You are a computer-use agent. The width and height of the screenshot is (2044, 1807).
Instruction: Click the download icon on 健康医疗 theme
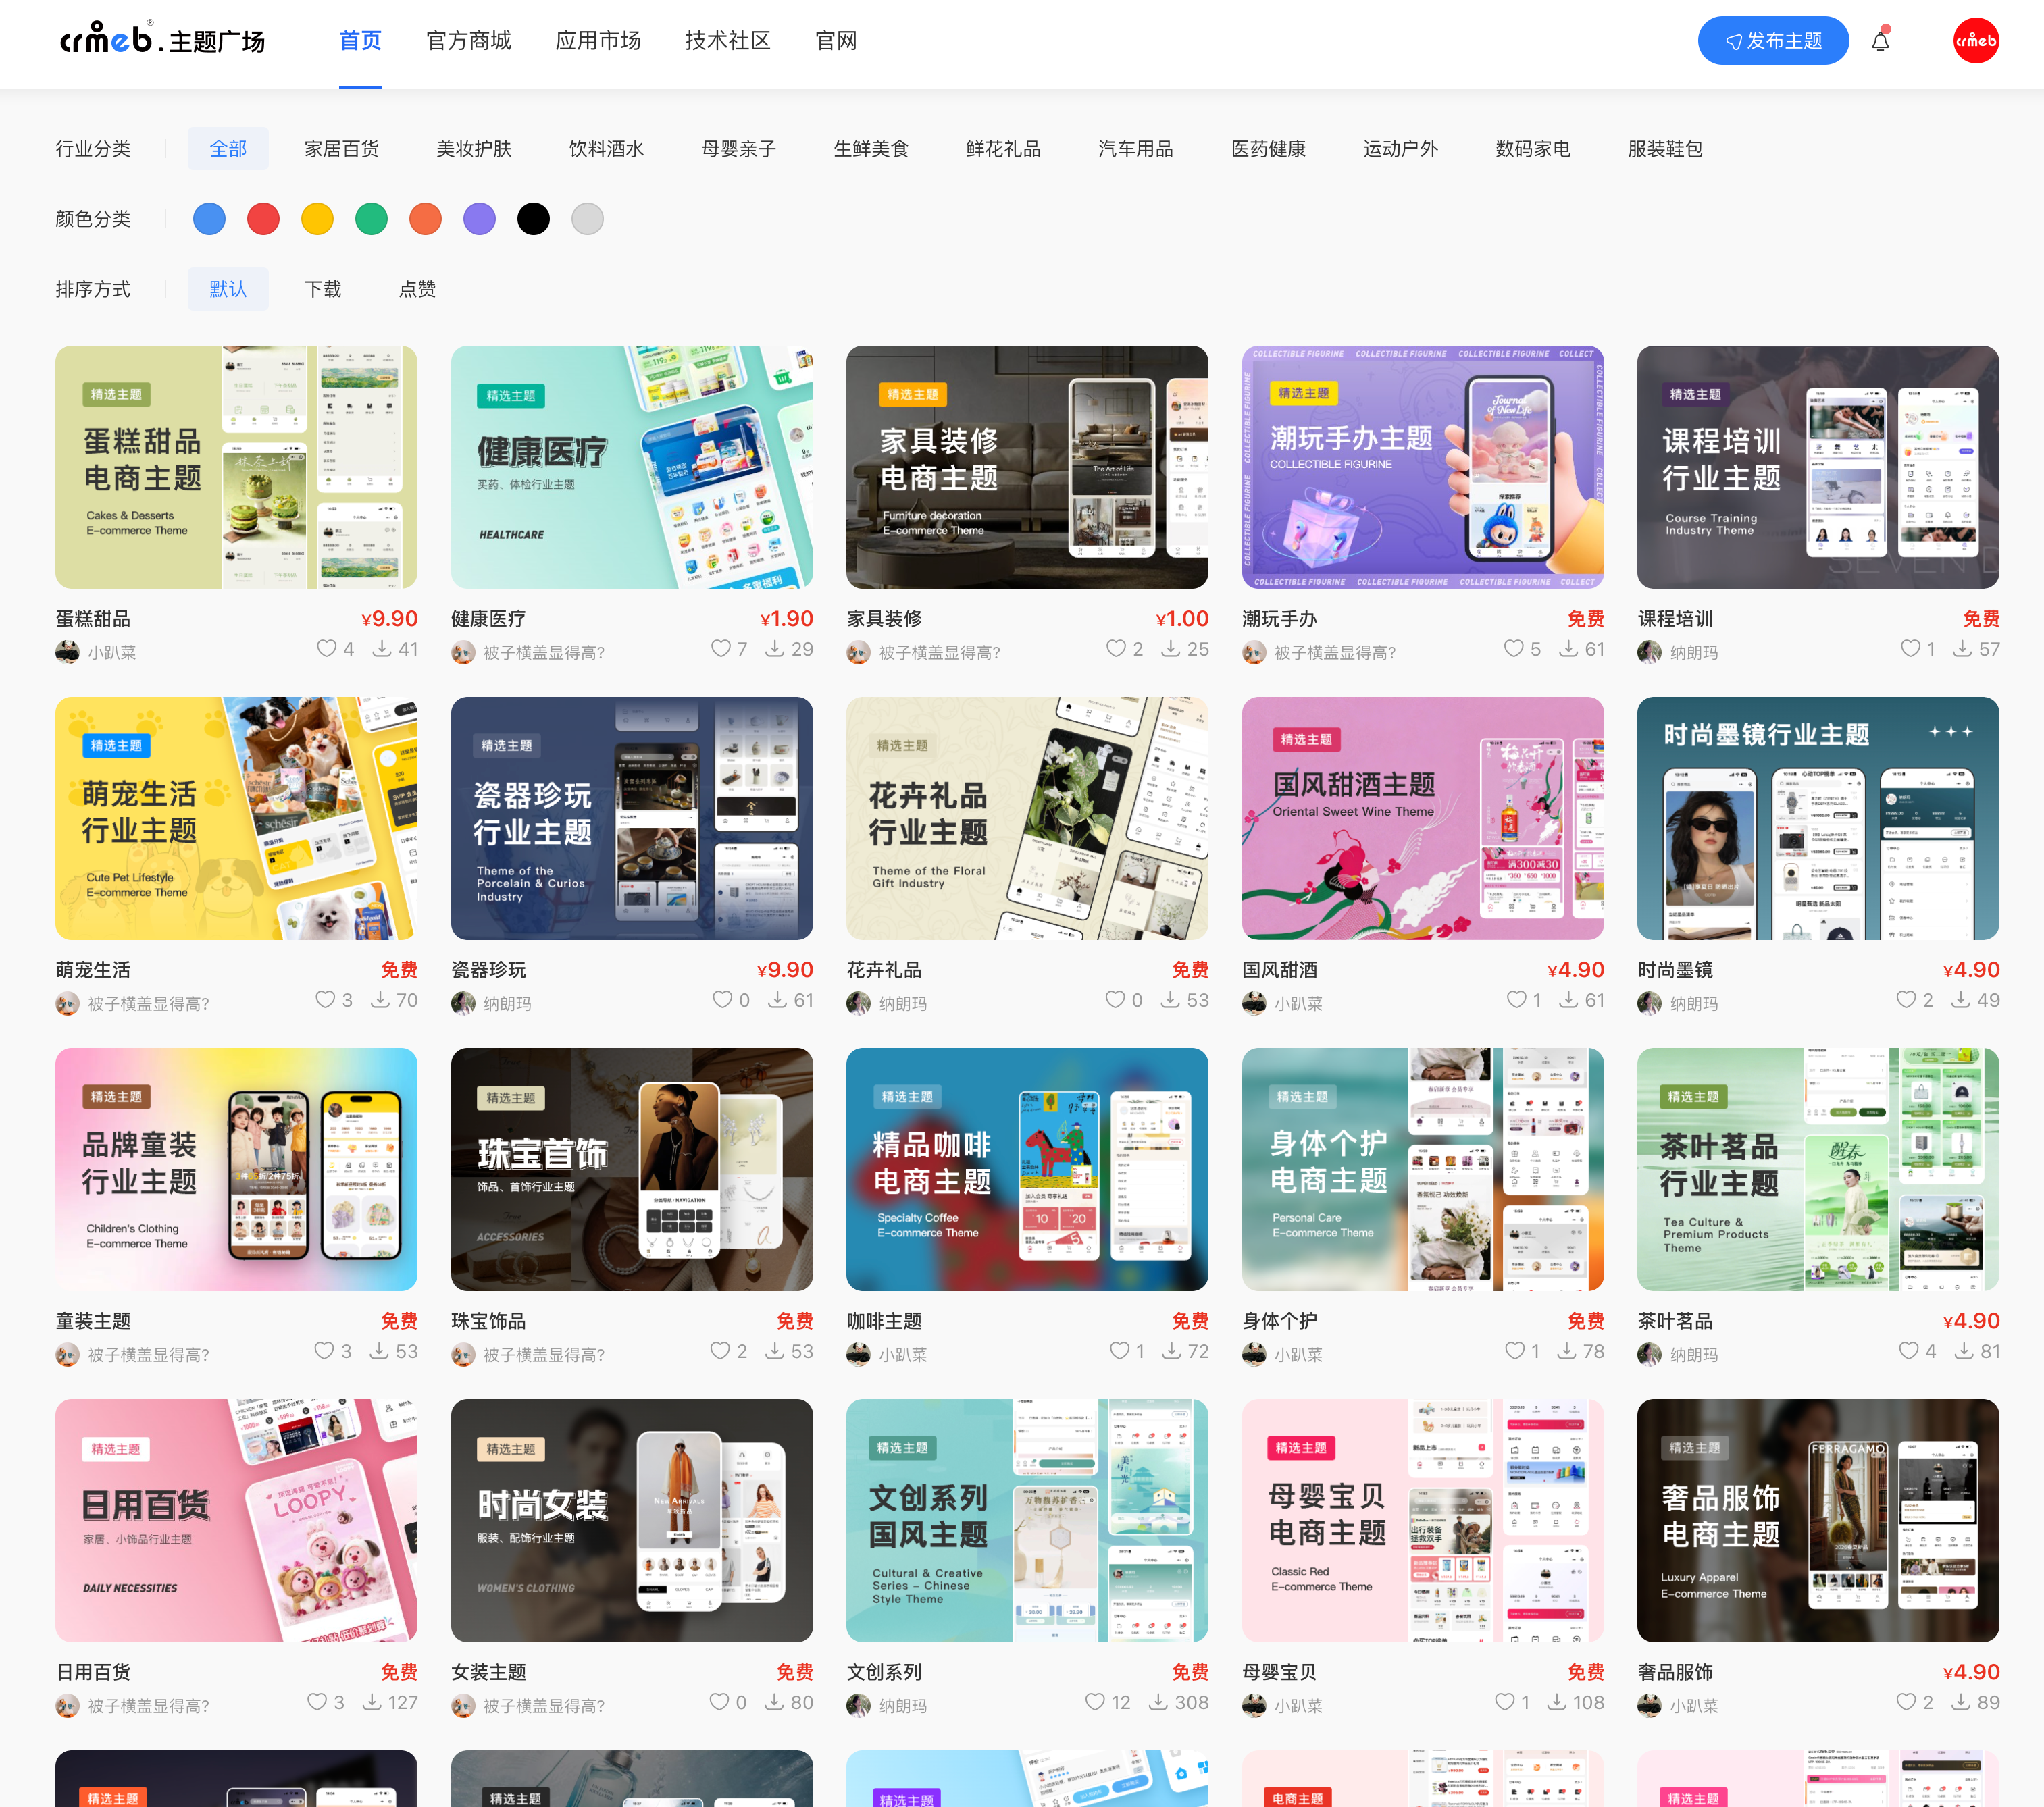tap(774, 649)
